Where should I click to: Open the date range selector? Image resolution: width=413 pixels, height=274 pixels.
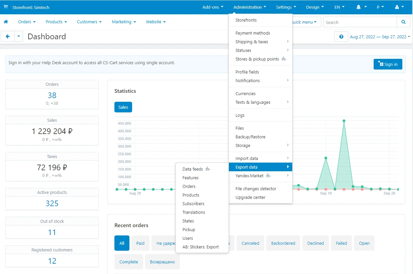pyautogui.click(x=380, y=37)
